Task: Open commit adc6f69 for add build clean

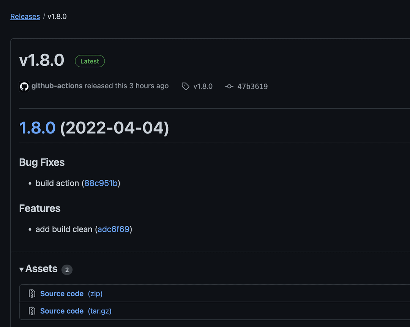Action: [114, 229]
